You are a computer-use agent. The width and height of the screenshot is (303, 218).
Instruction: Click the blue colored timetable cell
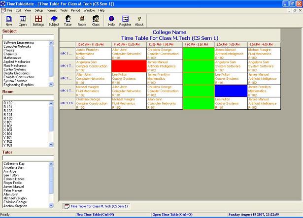[231, 91]
